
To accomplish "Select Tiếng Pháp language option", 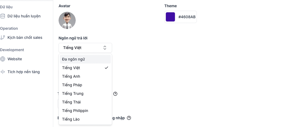I will [72, 85].
